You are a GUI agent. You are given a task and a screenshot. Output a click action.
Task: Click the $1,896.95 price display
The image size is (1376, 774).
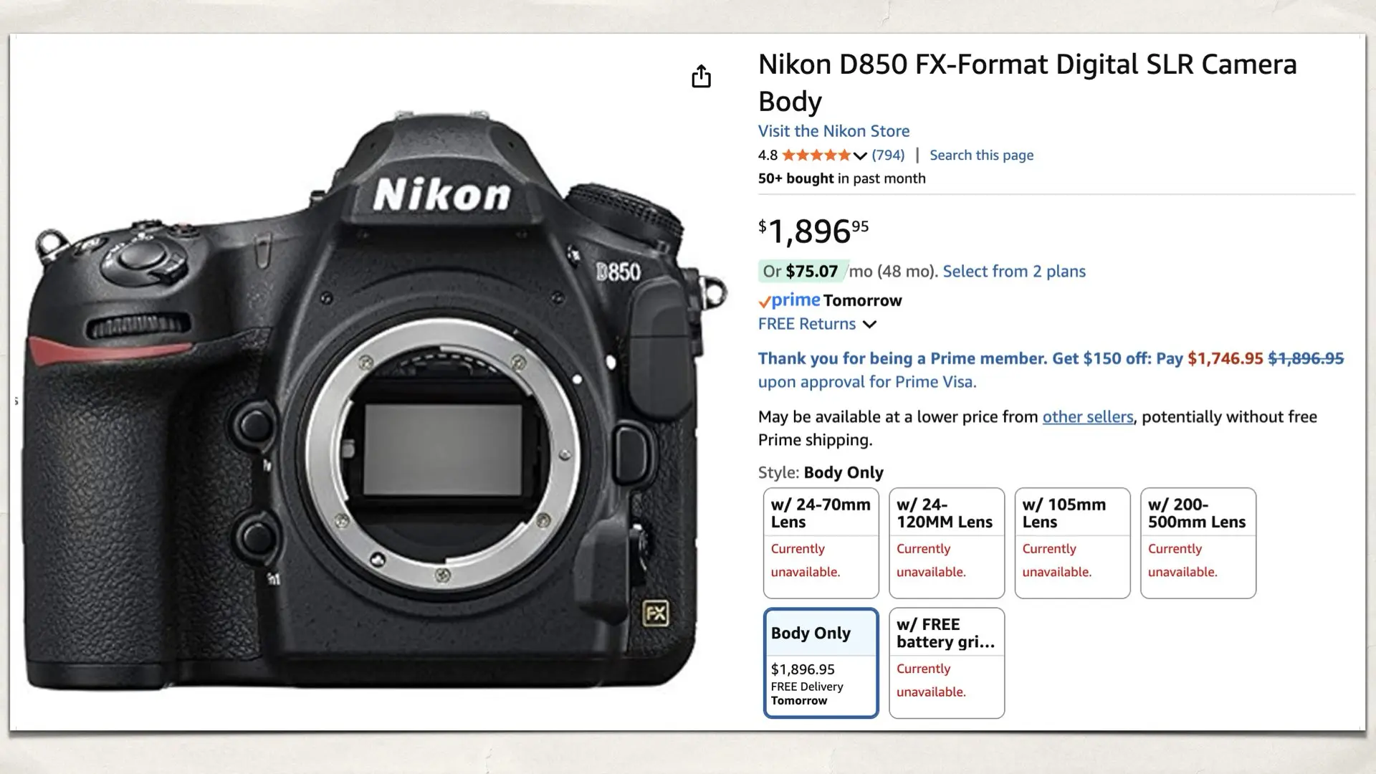click(x=812, y=231)
